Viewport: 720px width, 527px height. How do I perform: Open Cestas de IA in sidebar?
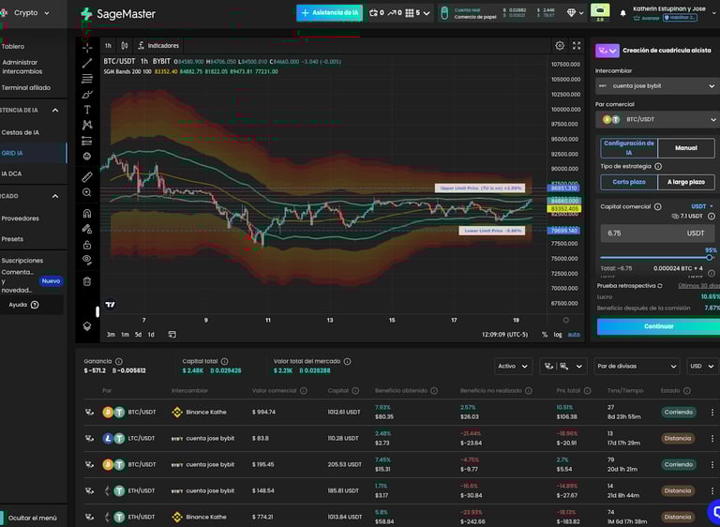point(21,132)
